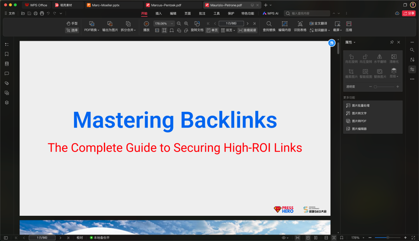Screen dimensions: 419x241
Task: Click 图片批量处理 batch image processing
Action: click(373, 106)
